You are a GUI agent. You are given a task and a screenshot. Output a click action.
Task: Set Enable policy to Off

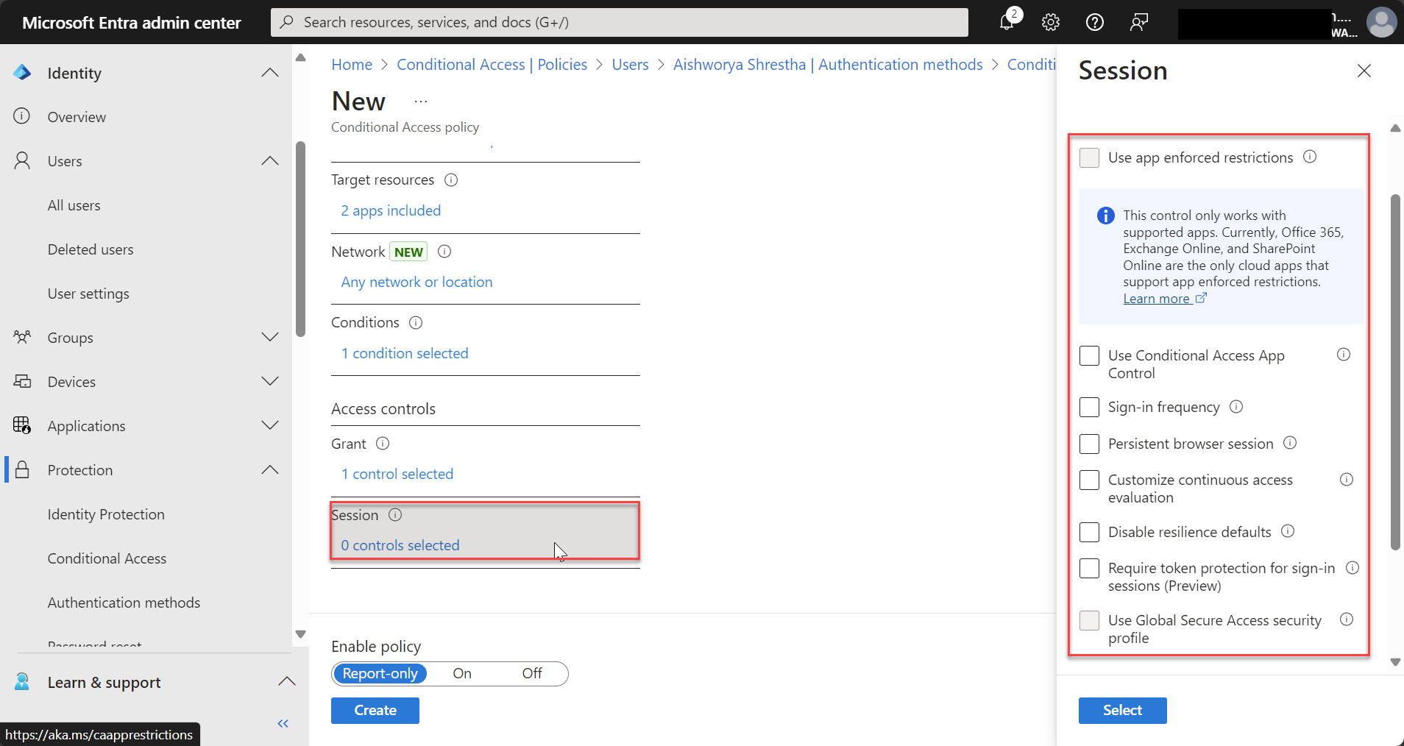532,674
